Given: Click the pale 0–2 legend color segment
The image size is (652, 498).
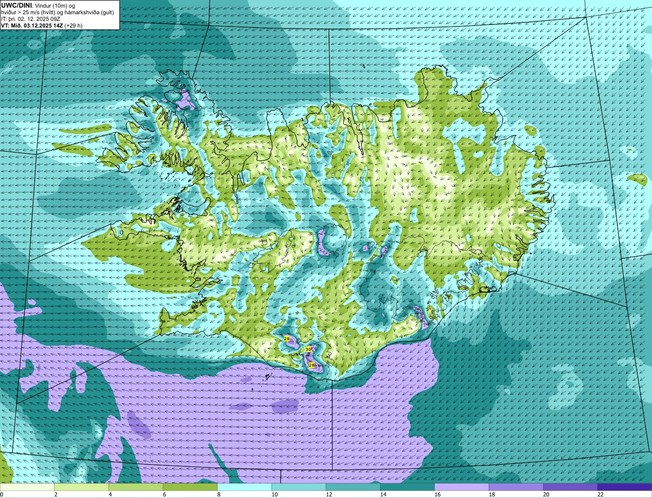Looking at the screenshot, I should pyautogui.click(x=27, y=487).
